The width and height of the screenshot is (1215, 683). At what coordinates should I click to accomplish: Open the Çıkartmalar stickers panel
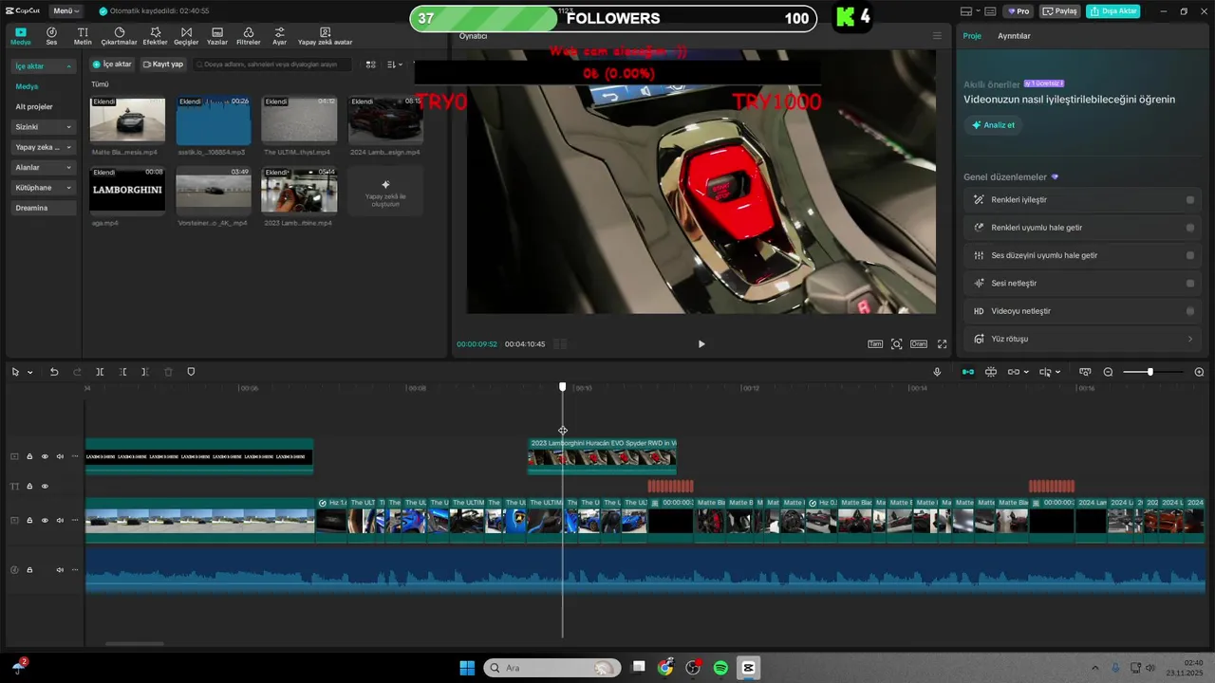pos(119,36)
